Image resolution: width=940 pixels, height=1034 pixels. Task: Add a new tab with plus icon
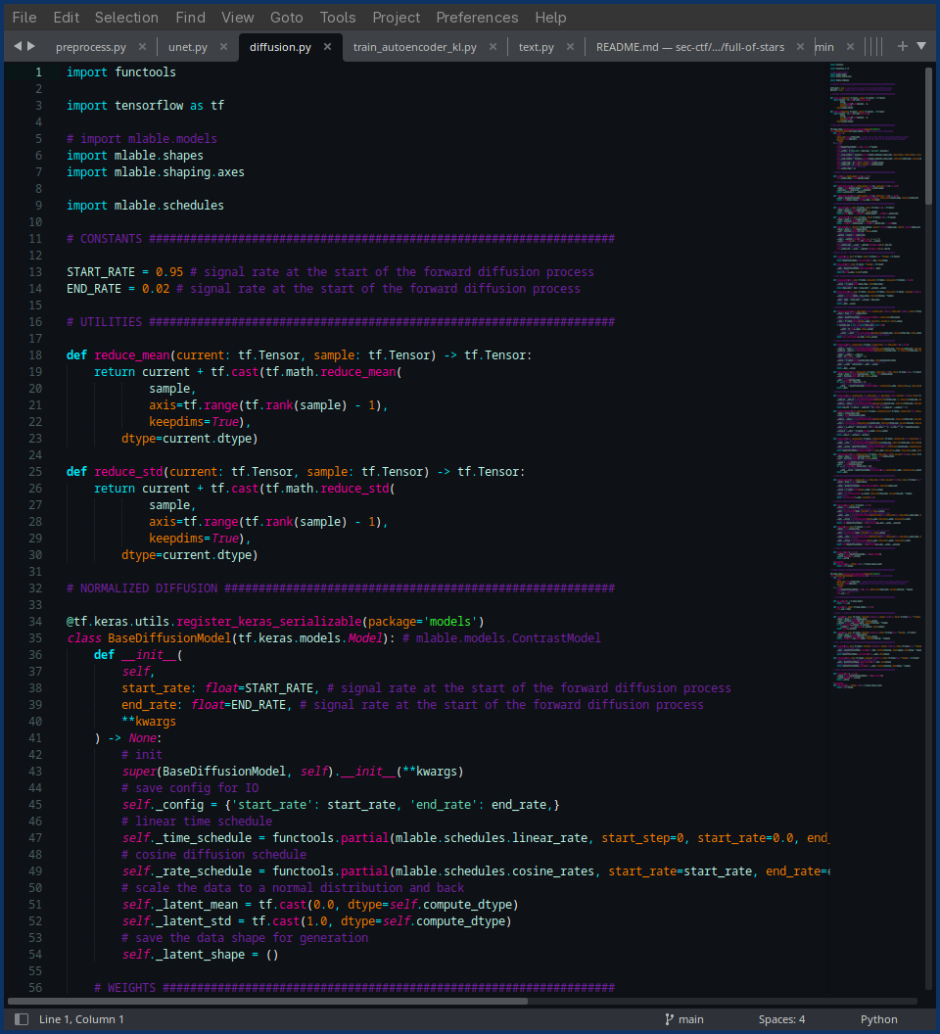(903, 46)
